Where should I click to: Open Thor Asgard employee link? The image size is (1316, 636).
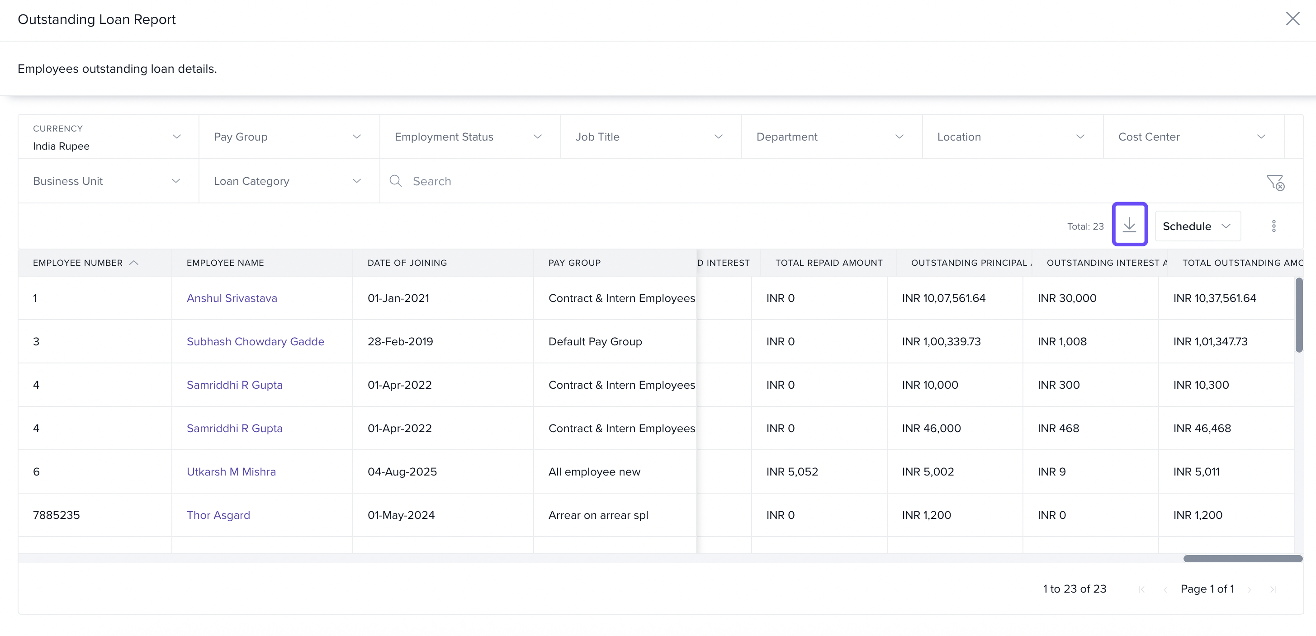pos(218,515)
